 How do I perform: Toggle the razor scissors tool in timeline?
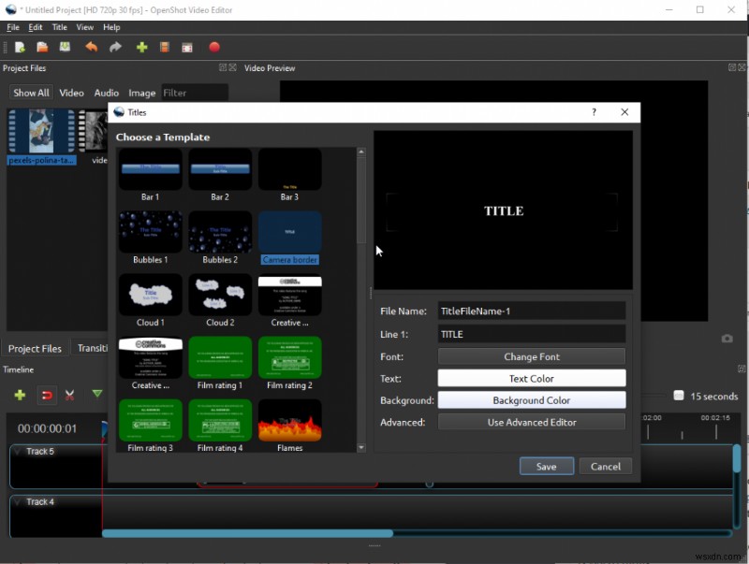(70, 396)
